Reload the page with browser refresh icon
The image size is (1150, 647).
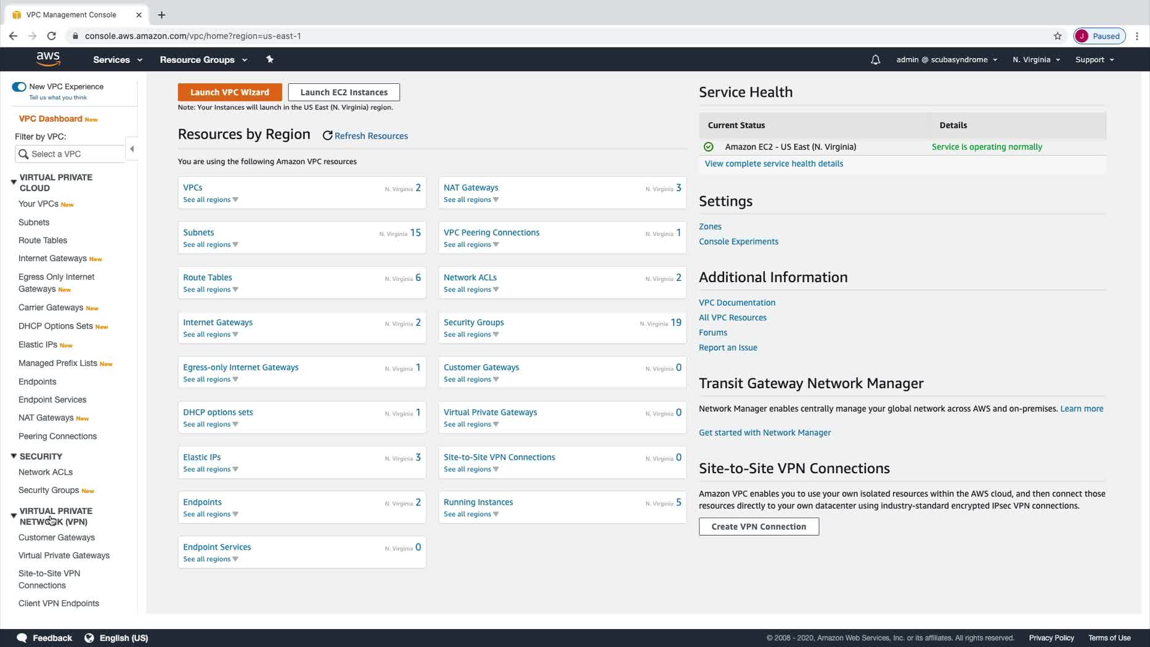pyautogui.click(x=52, y=36)
